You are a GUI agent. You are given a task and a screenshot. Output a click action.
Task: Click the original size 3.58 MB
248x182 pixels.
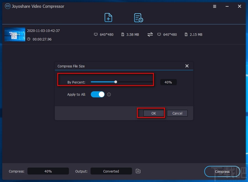(x=133, y=35)
